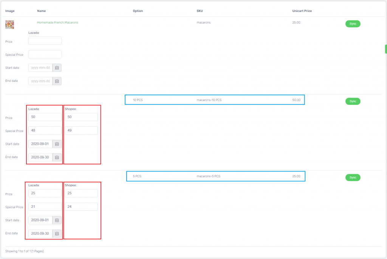Select the highlighted macarons-10 PCS option row
This screenshot has height=259, width=387.
[x=215, y=100]
